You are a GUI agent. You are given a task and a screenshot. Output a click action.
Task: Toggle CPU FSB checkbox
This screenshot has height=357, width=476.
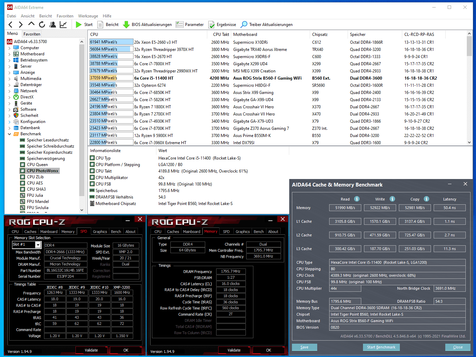coord(92,184)
